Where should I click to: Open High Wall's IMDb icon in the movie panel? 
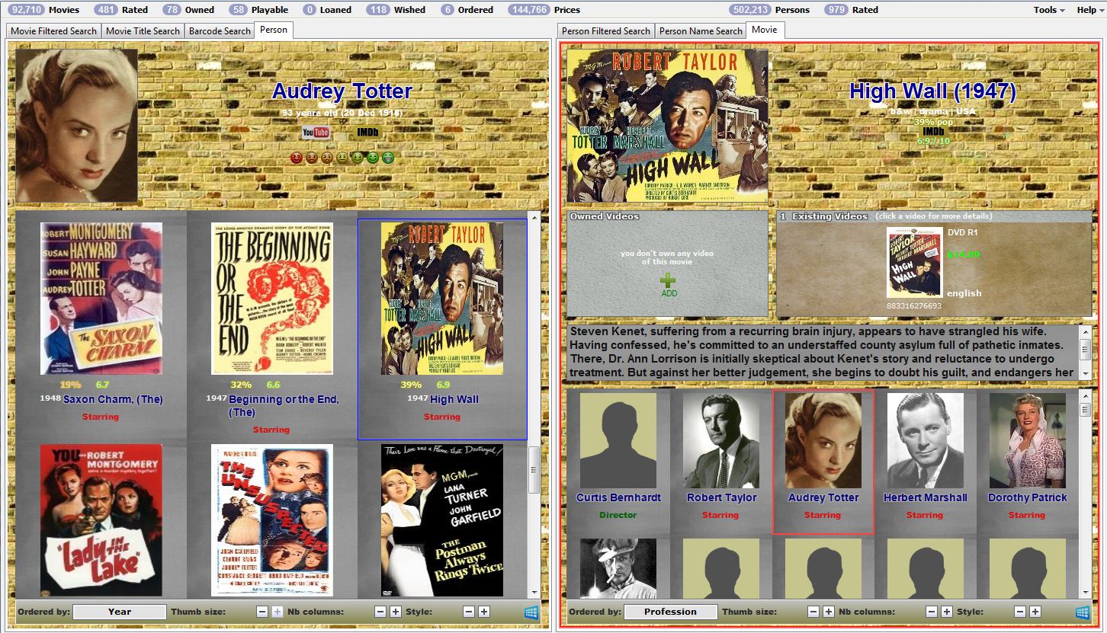click(933, 132)
